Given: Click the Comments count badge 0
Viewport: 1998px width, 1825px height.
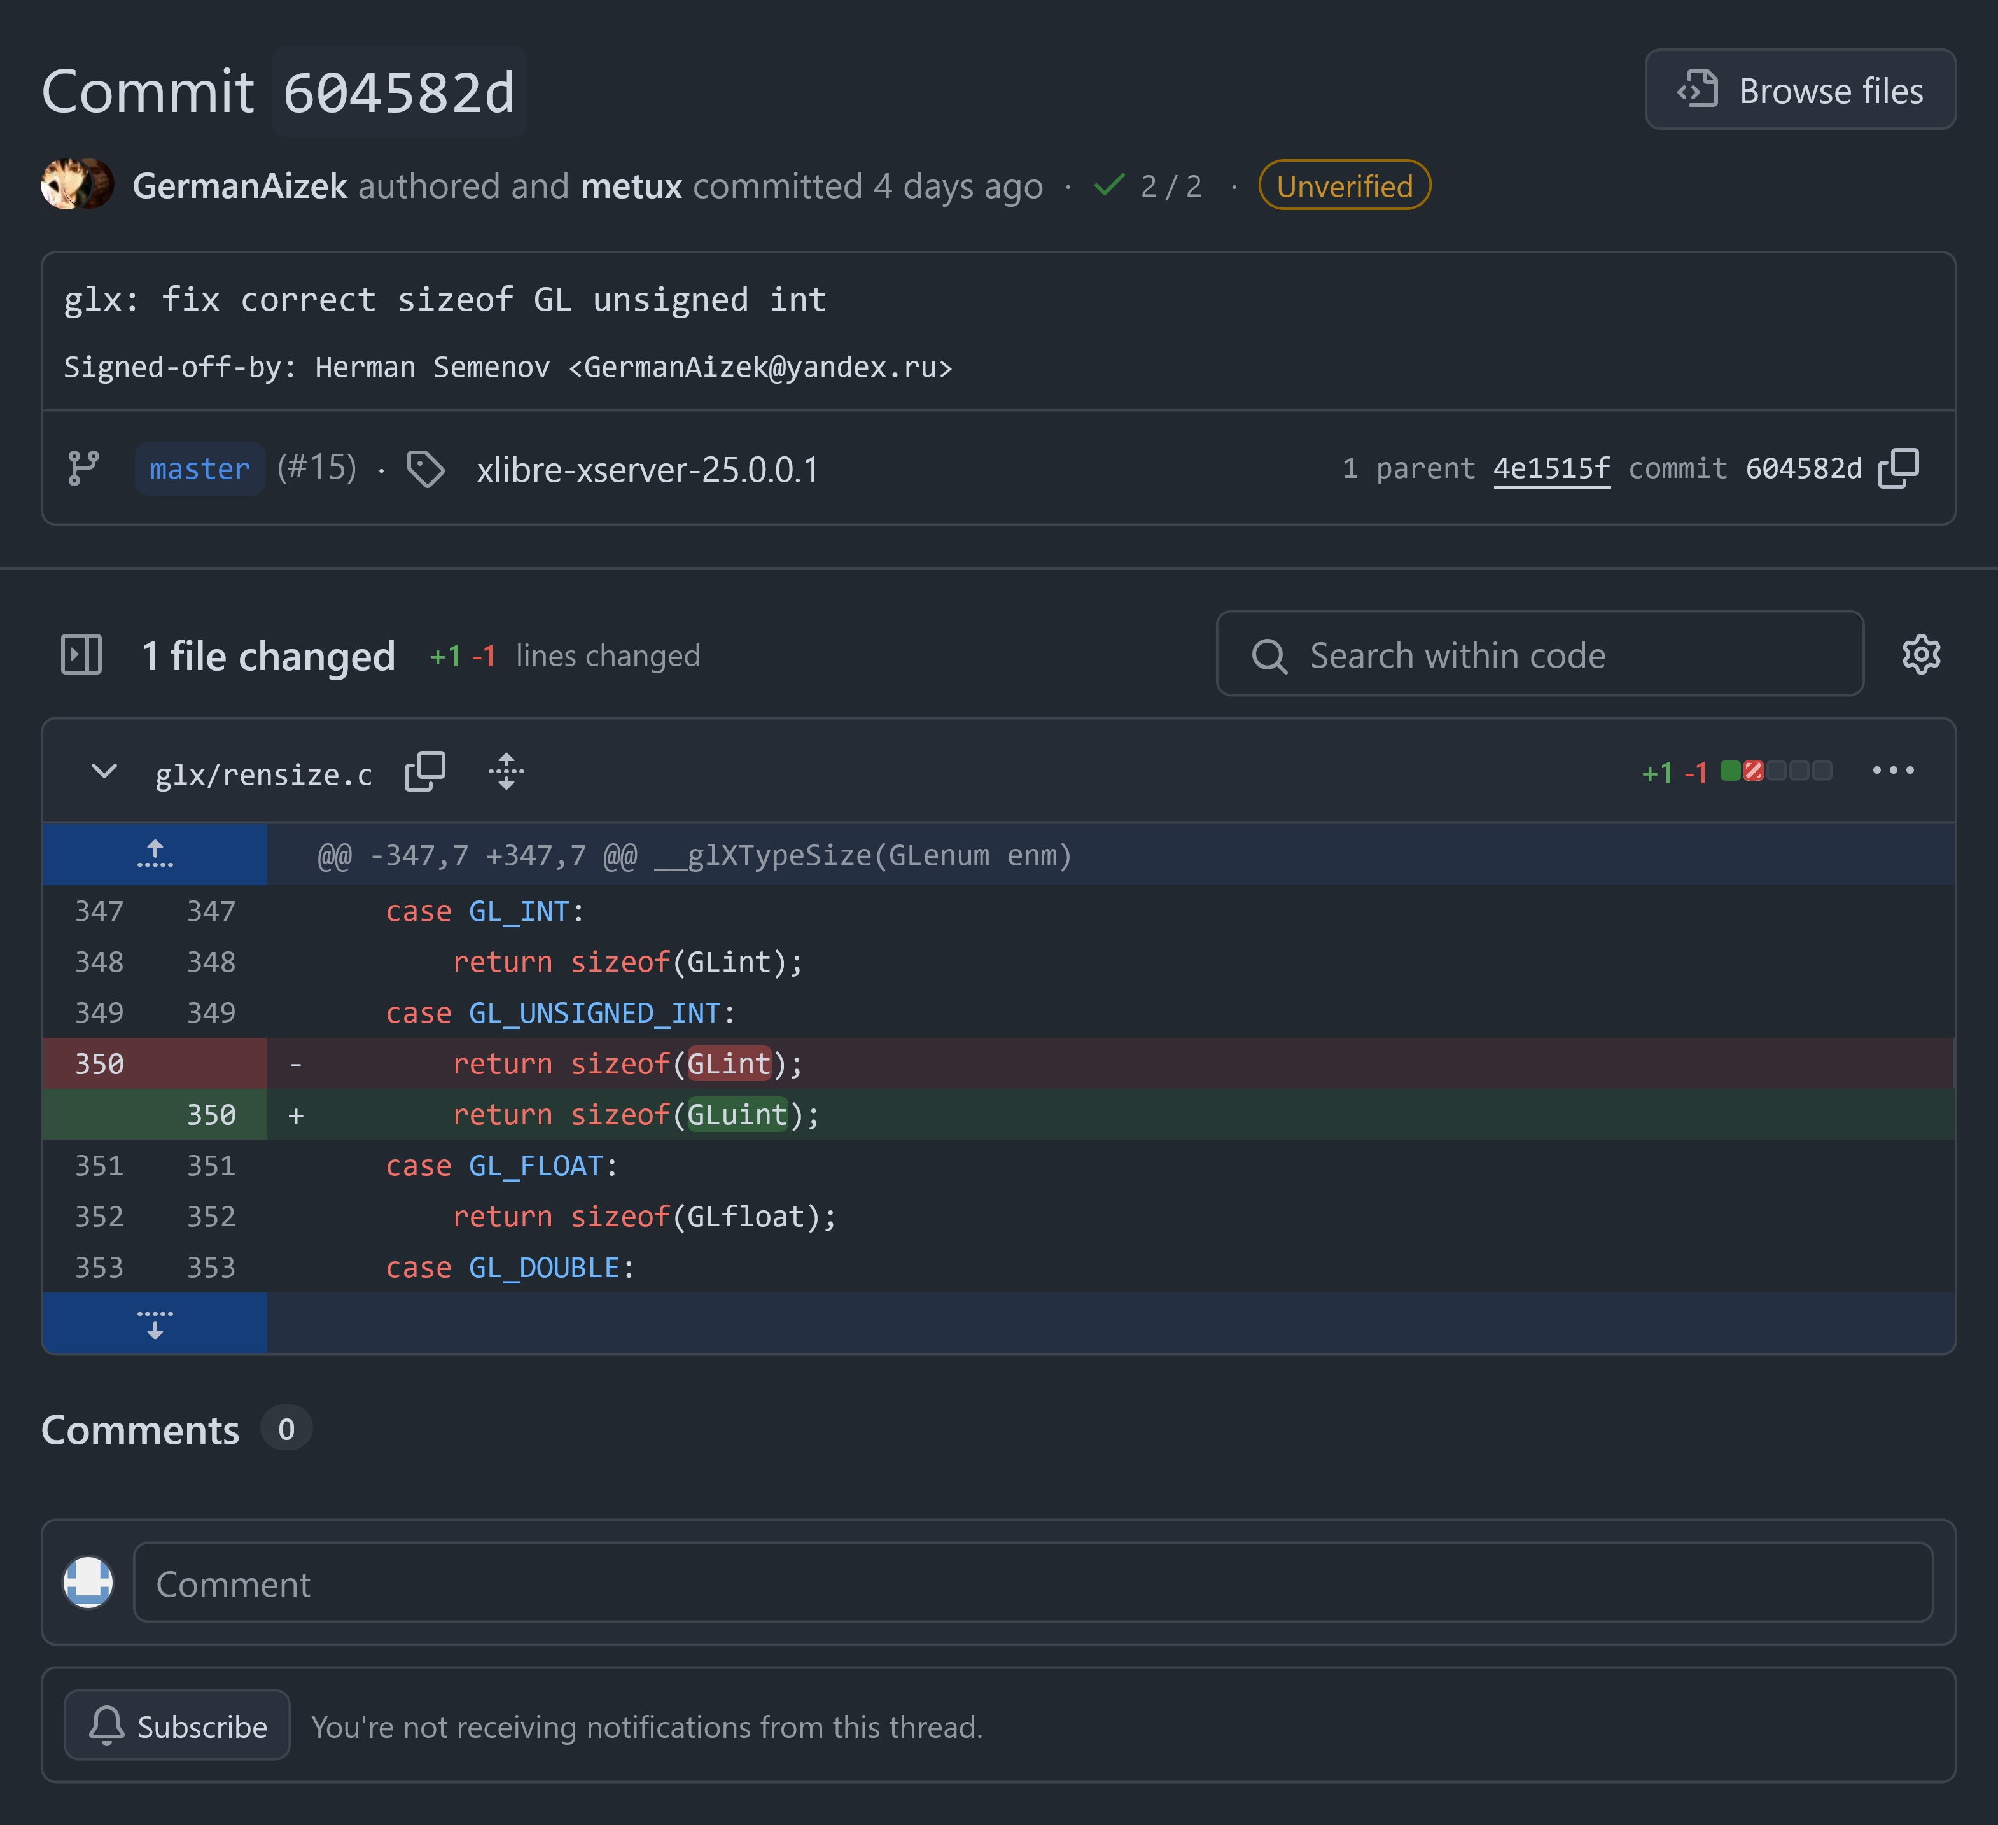Looking at the screenshot, I should 286,1429.
